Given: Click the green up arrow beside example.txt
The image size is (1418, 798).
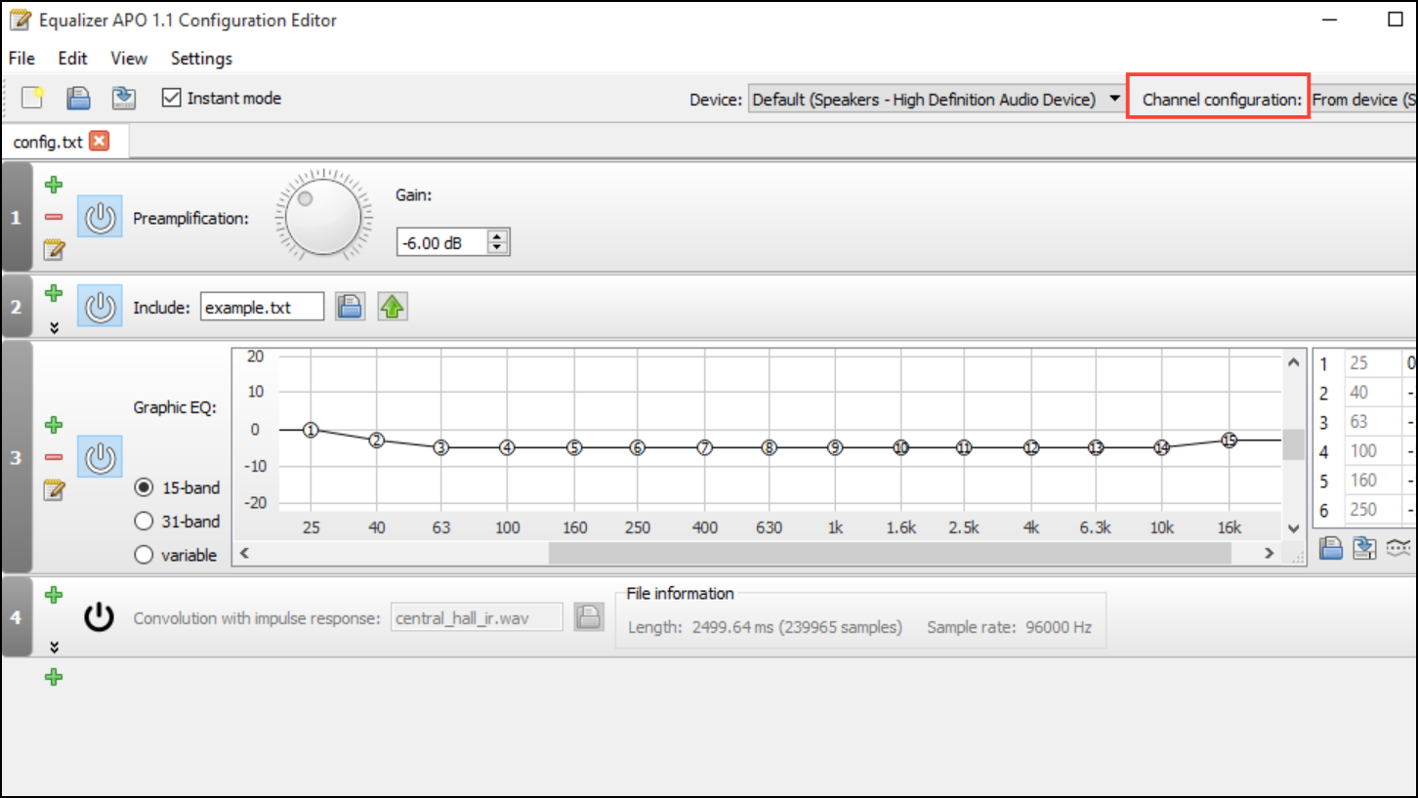Looking at the screenshot, I should coord(393,307).
